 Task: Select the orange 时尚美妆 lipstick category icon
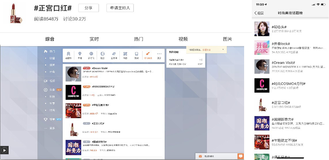tap(148, 54)
